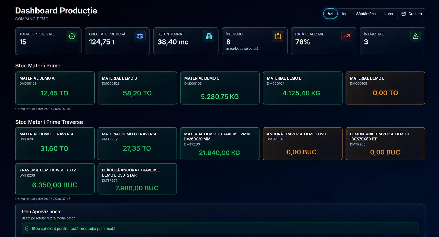The image size is (439, 237).
Task: Click the COMPANIE DEMO subtitle
Action: pyautogui.click(x=32, y=19)
